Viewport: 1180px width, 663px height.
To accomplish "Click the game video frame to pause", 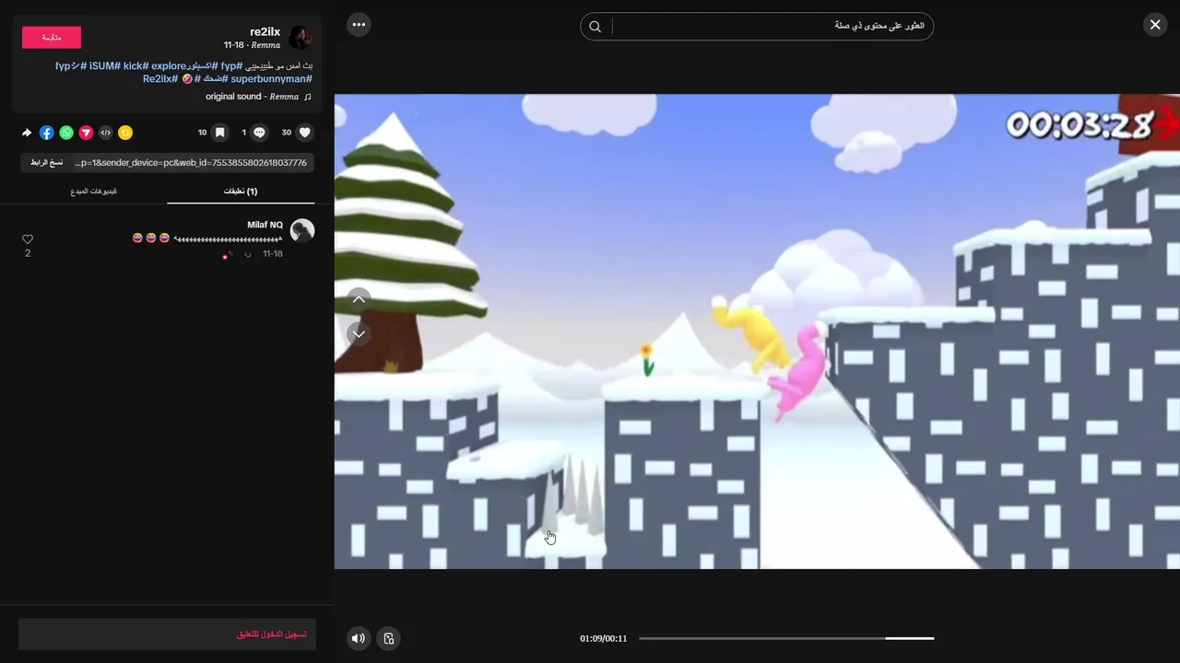I will pos(757,331).
